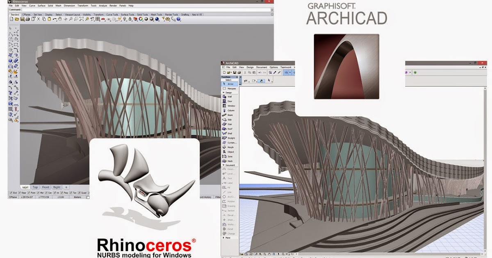Open the File menu in Rhinoceros
Viewport: 492px width, 258px height.
[11, 6]
